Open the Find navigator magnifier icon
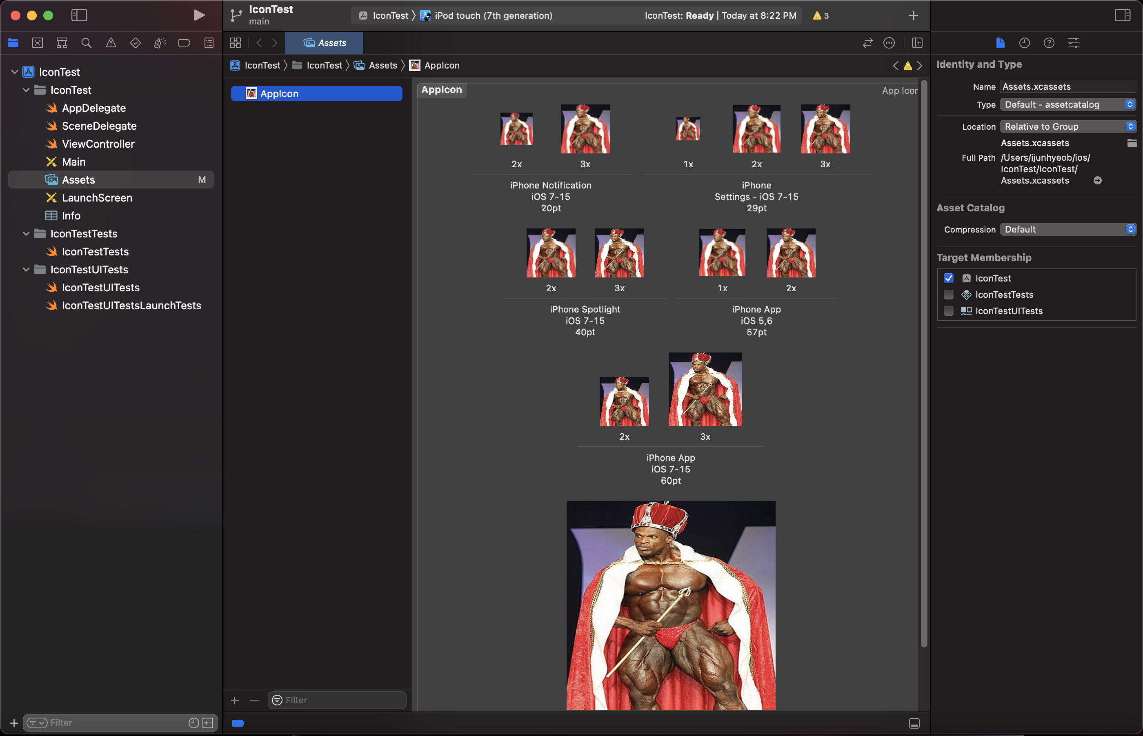The height and width of the screenshot is (736, 1143). click(x=86, y=43)
